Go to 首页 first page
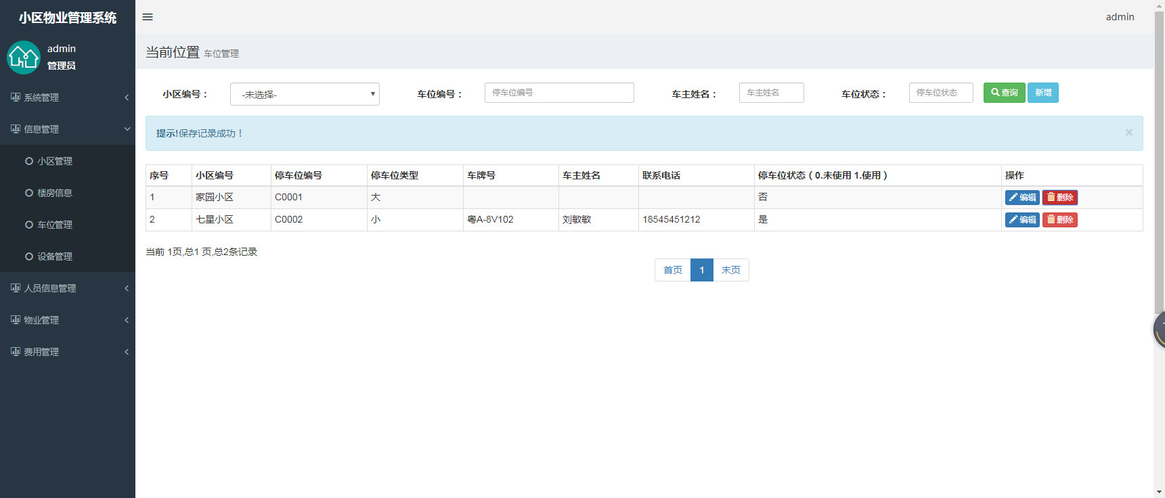 click(673, 270)
